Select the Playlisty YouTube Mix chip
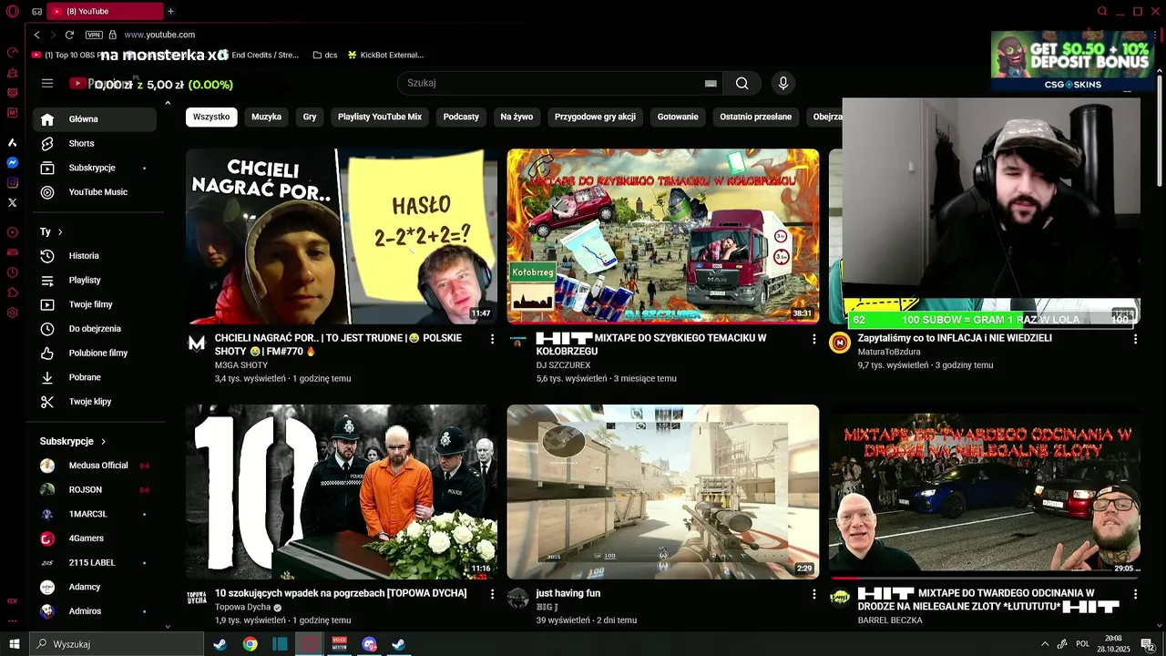 pos(380,117)
